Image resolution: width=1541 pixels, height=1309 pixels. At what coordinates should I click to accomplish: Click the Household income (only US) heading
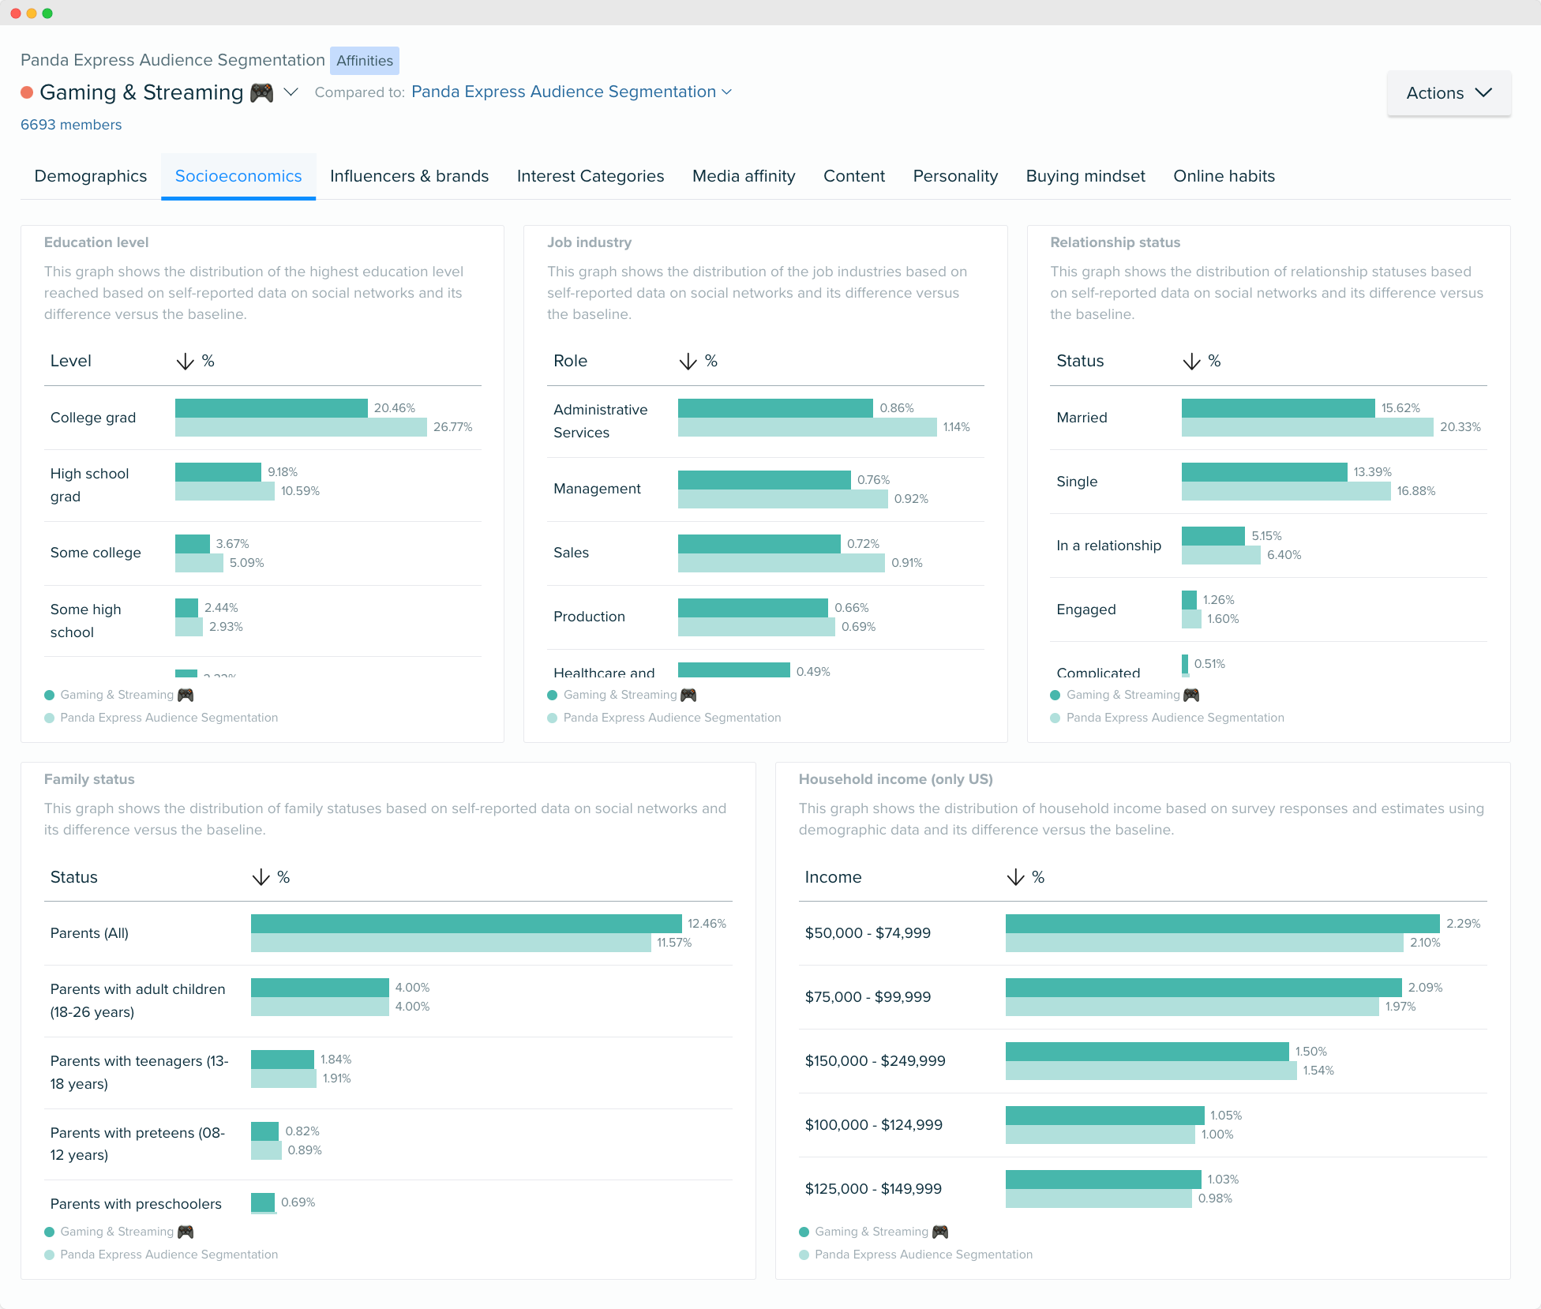point(896,779)
